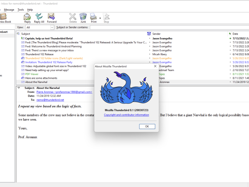Click the Reply All toolbar icon
The width and height of the screenshot is (249, 187).
point(39,18)
